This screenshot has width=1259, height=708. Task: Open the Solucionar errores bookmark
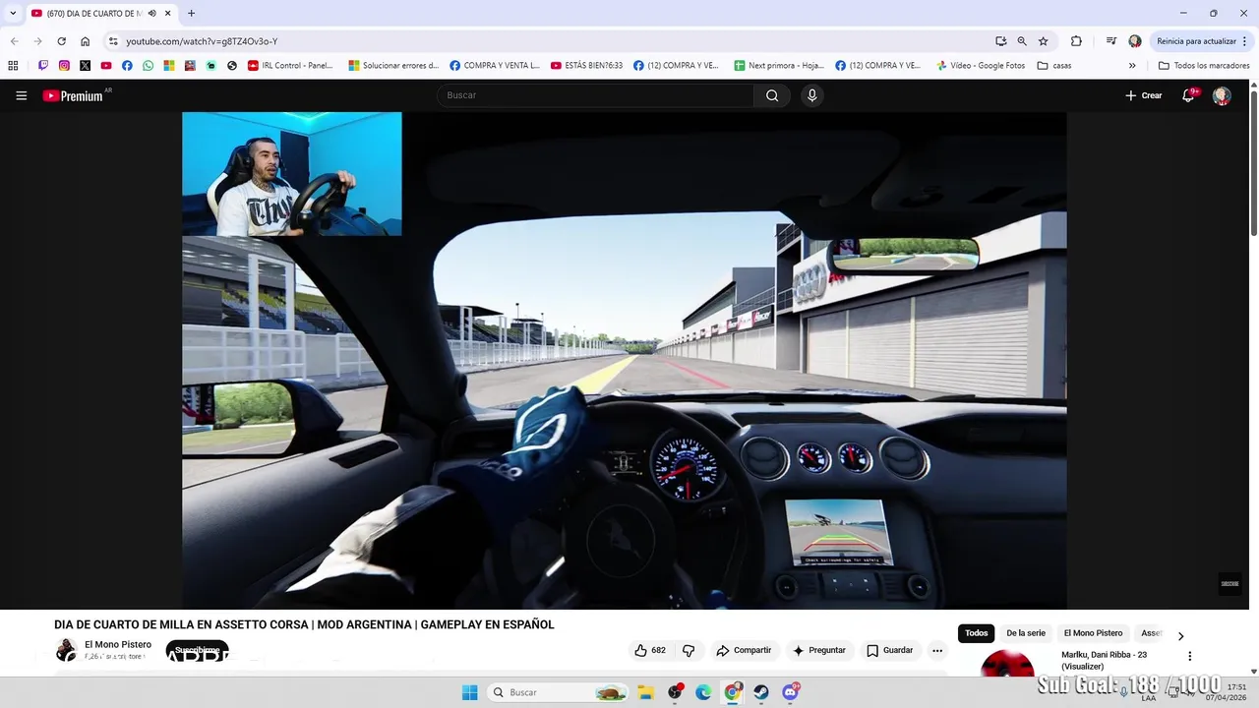point(393,66)
